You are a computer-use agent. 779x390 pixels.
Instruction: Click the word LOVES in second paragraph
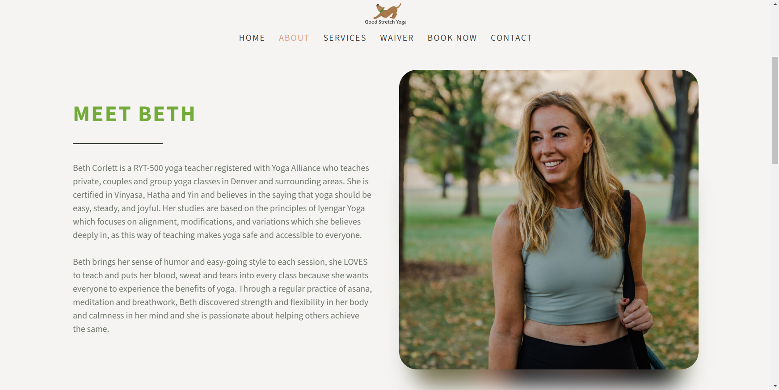click(355, 262)
